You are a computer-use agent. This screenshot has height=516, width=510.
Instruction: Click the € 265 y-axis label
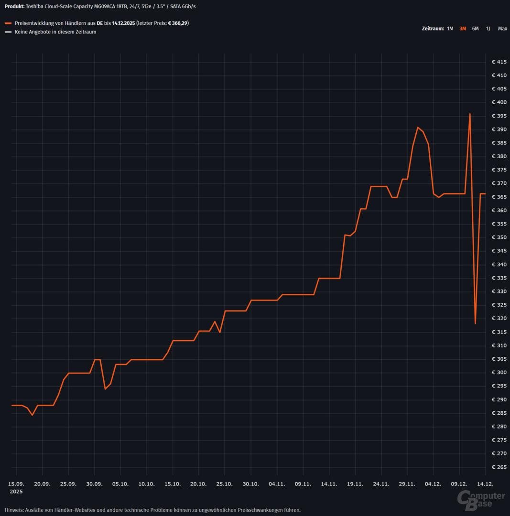tap(499, 467)
